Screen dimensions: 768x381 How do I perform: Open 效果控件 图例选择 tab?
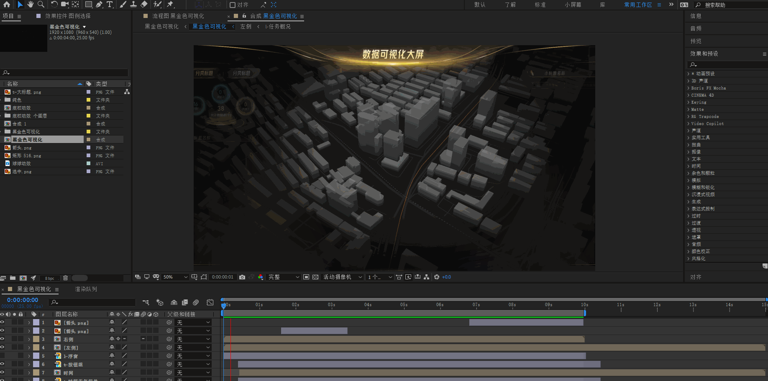pyautogui.click(x=68, y=16)
